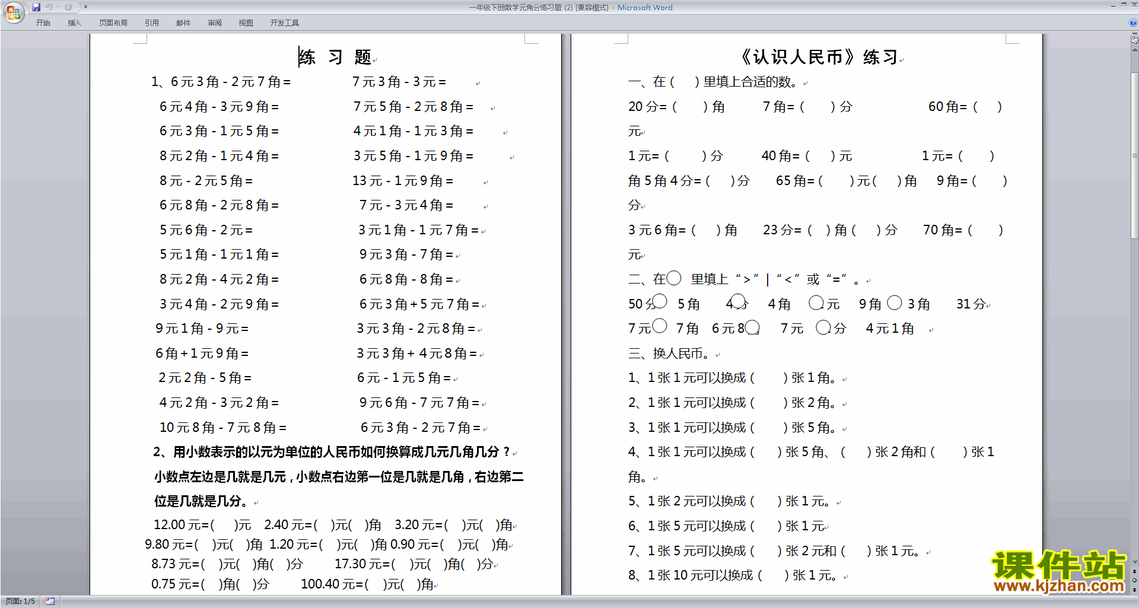
Task: Save the document with the floppy icon
Action: pyautogui.click(x=36, y=7)
